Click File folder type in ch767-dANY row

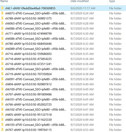pyautogui.click(x=115, y=130)
